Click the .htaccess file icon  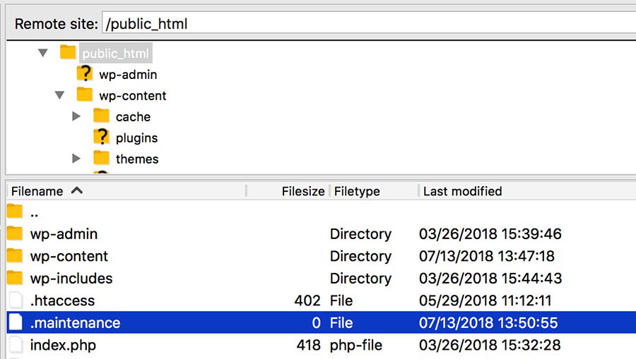[15, 300]
